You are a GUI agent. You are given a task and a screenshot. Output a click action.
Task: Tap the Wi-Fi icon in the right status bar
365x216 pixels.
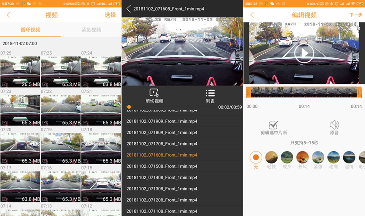pos(353,4)
